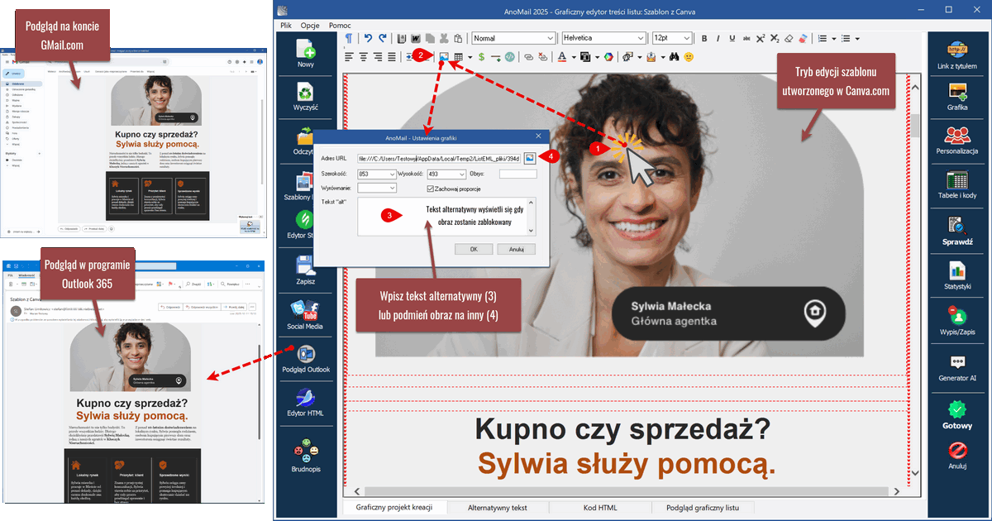Open the Plik menu

pyautogui.click(x=286, y=26)
